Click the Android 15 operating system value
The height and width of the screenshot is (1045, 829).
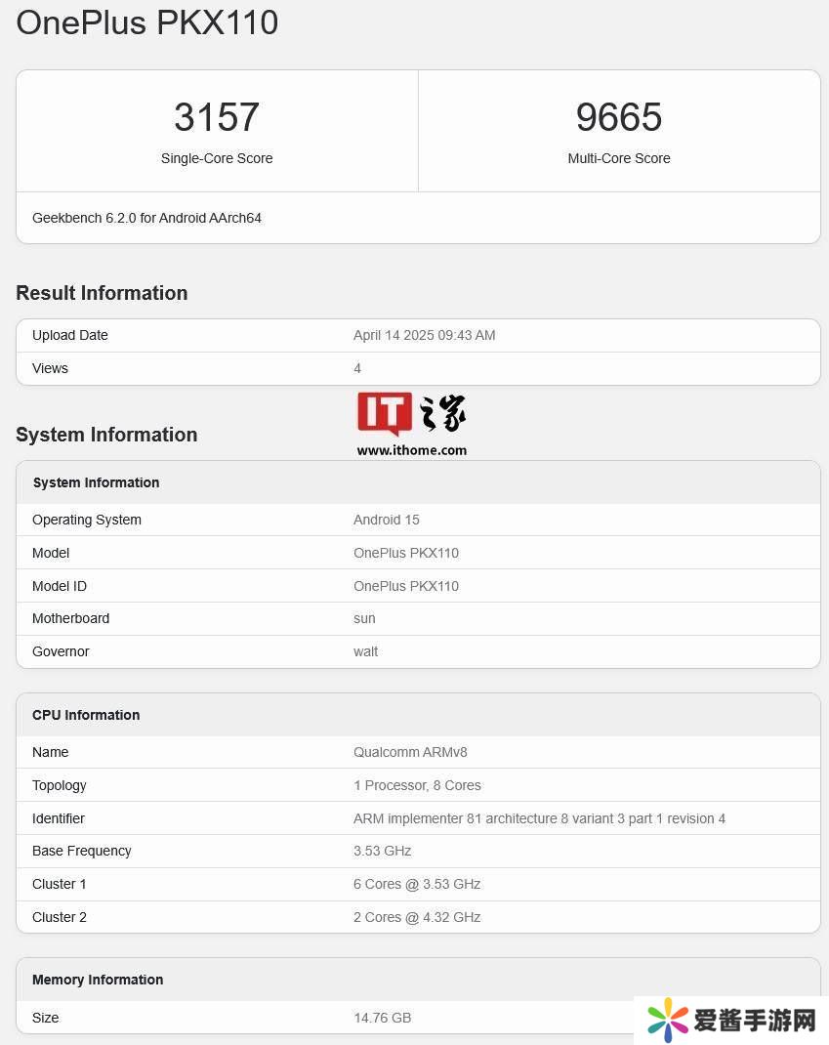(386, 520)
